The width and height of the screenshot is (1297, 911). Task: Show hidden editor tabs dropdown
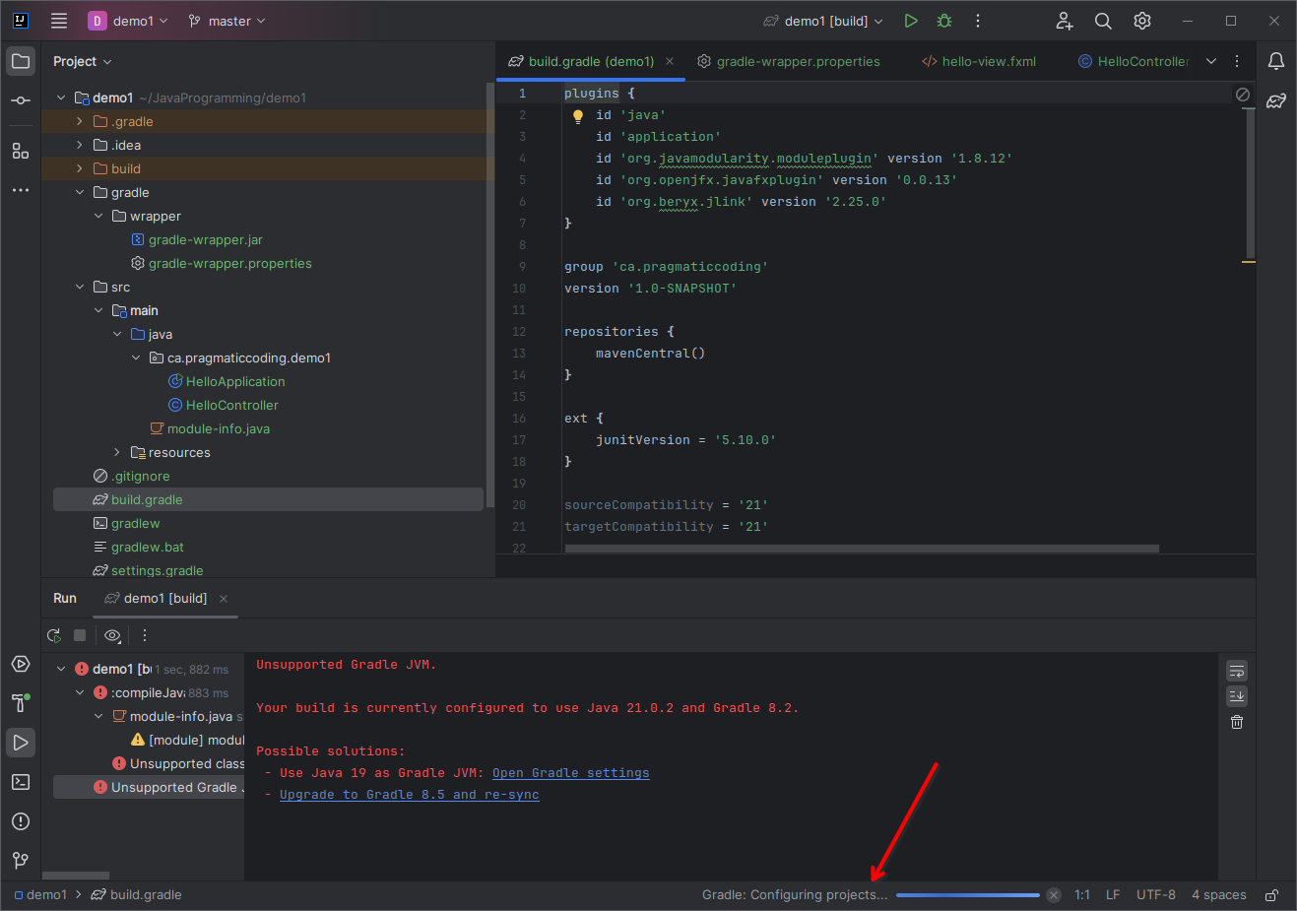point(1211,61)
